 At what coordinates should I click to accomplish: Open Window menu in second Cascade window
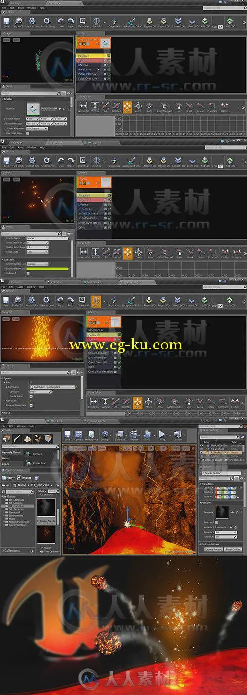(31, 148)
